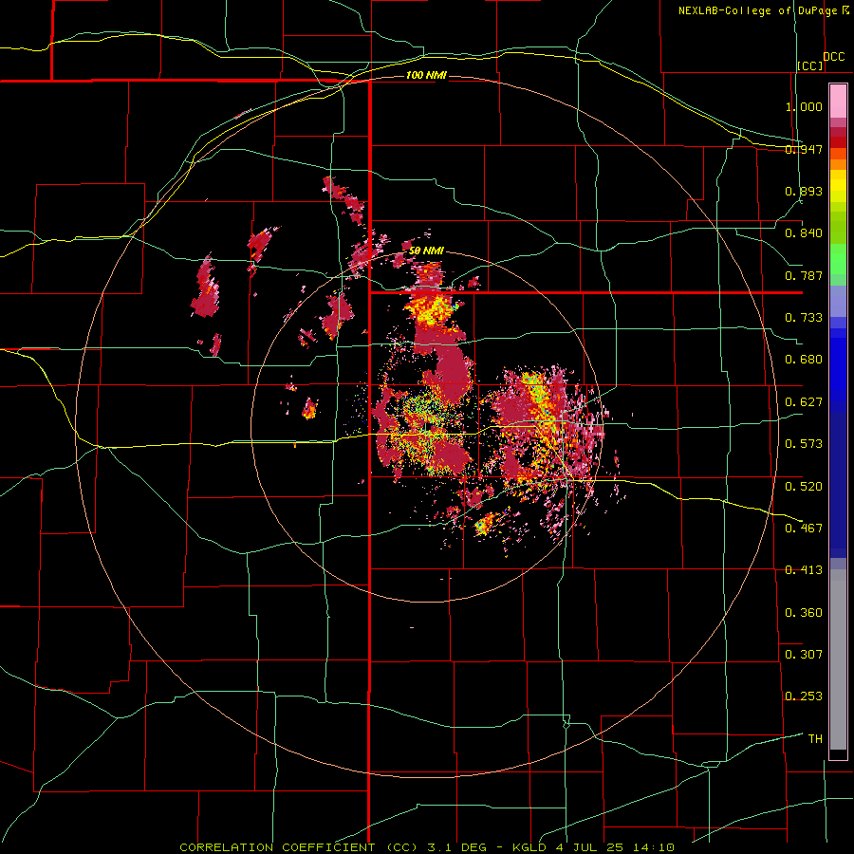The width and height of the screenshot is (854, 854).
Task: Click the 0.520 scale value
Action: pyautogui.click(x=804, y=487)
